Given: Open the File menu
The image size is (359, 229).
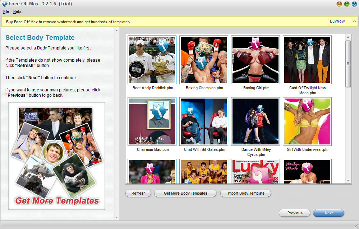Looking at the screenshot, I should point(6,12).
